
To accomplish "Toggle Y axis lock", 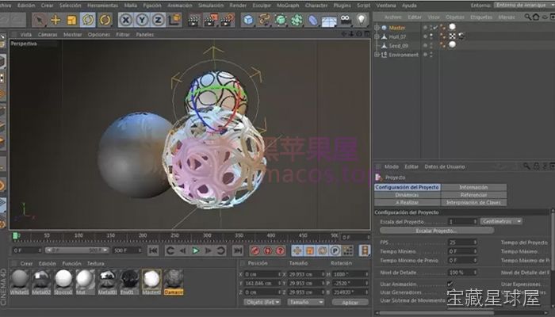I will click(x=142, y=20).
